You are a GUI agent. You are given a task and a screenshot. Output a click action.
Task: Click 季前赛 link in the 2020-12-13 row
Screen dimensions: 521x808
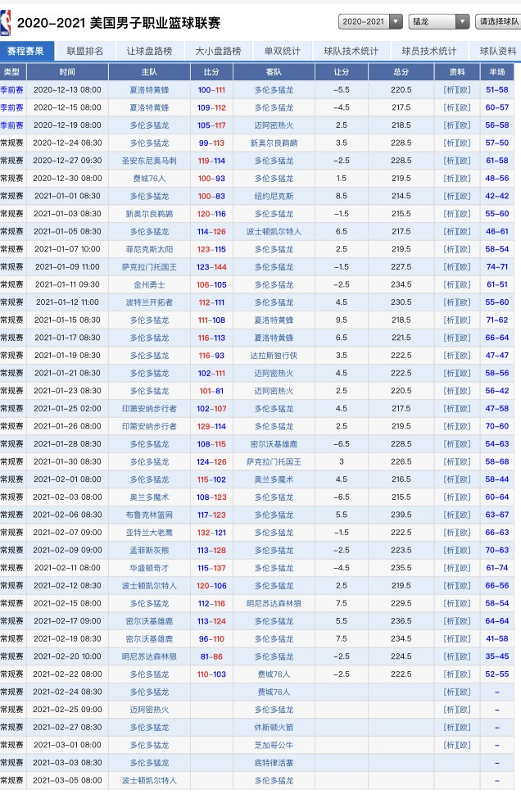point(11,89)
